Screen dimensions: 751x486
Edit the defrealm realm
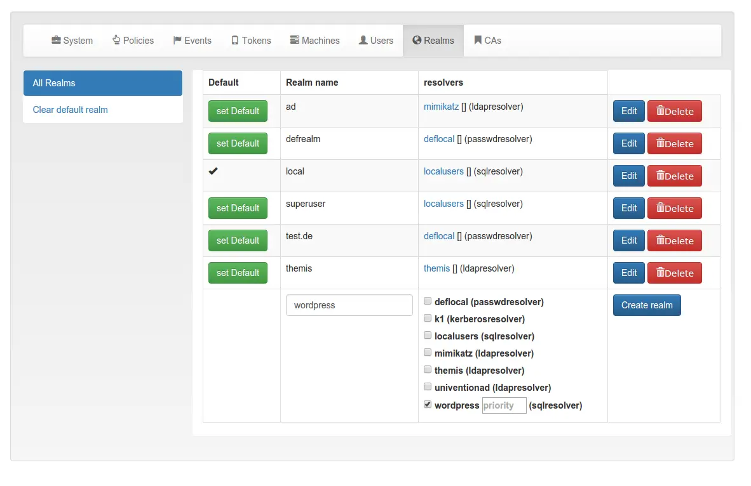click(x=629, y=143)
